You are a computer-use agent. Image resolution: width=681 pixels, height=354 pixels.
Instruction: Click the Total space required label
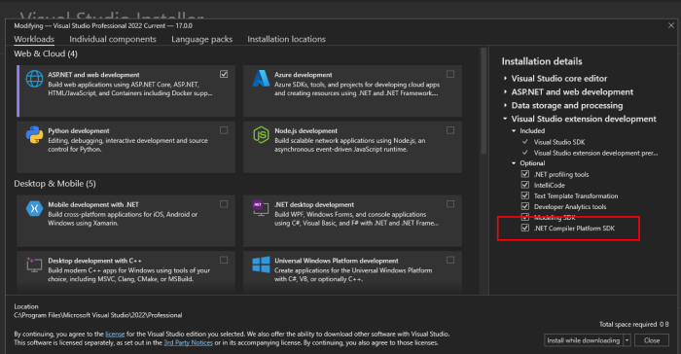click(x=628, y=324)
